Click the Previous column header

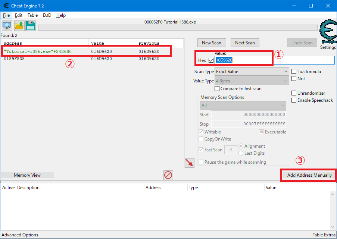pos(160,43)
